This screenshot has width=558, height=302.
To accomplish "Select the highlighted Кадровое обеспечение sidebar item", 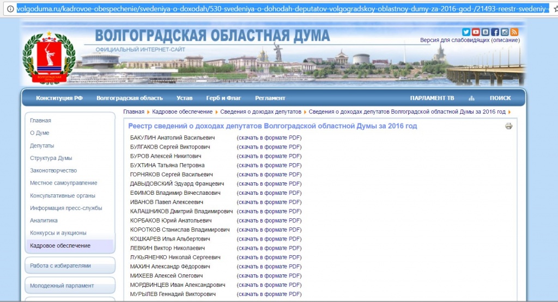I will tap(70, 245).
